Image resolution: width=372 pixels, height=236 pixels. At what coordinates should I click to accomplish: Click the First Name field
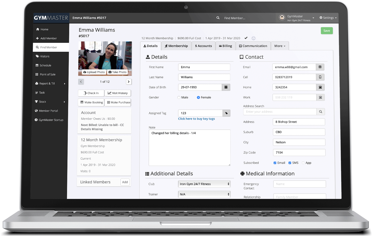204,67
